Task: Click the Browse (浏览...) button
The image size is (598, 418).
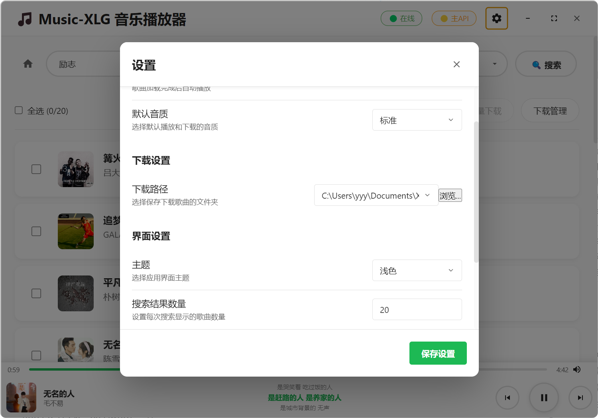Action: point(450,195)
